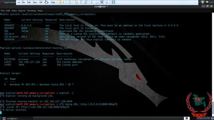The height and width of the screenshot is (120, 214).
Task: Click the yellow power/suspend VM icon
Action: tap(60, 2)
